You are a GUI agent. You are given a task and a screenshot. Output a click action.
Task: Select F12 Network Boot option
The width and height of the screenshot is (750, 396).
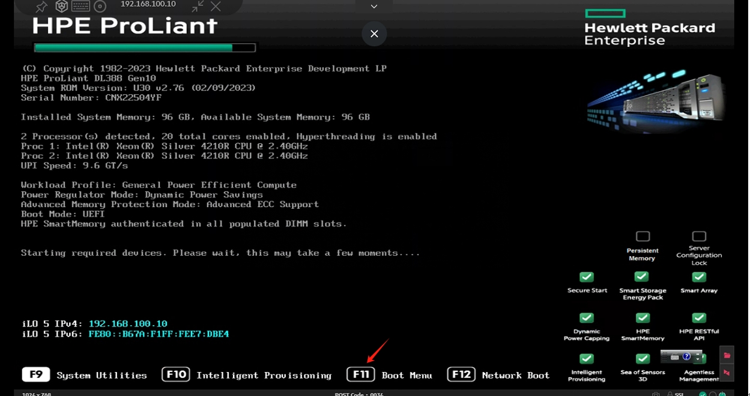click(498, 375)
